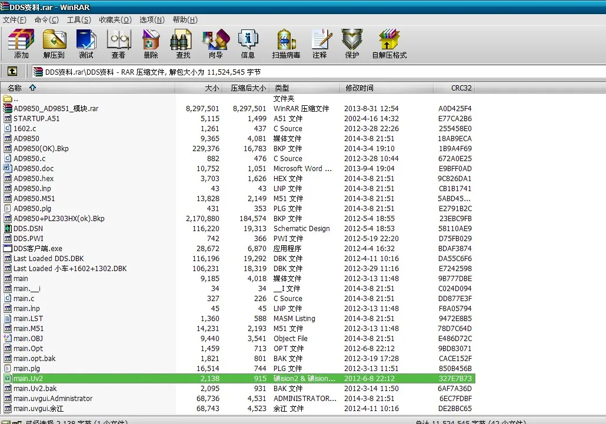This screenshot has height=424, width=606.
Task: Select the AD9850.M51 file name
Action: (x=34, y=199)
